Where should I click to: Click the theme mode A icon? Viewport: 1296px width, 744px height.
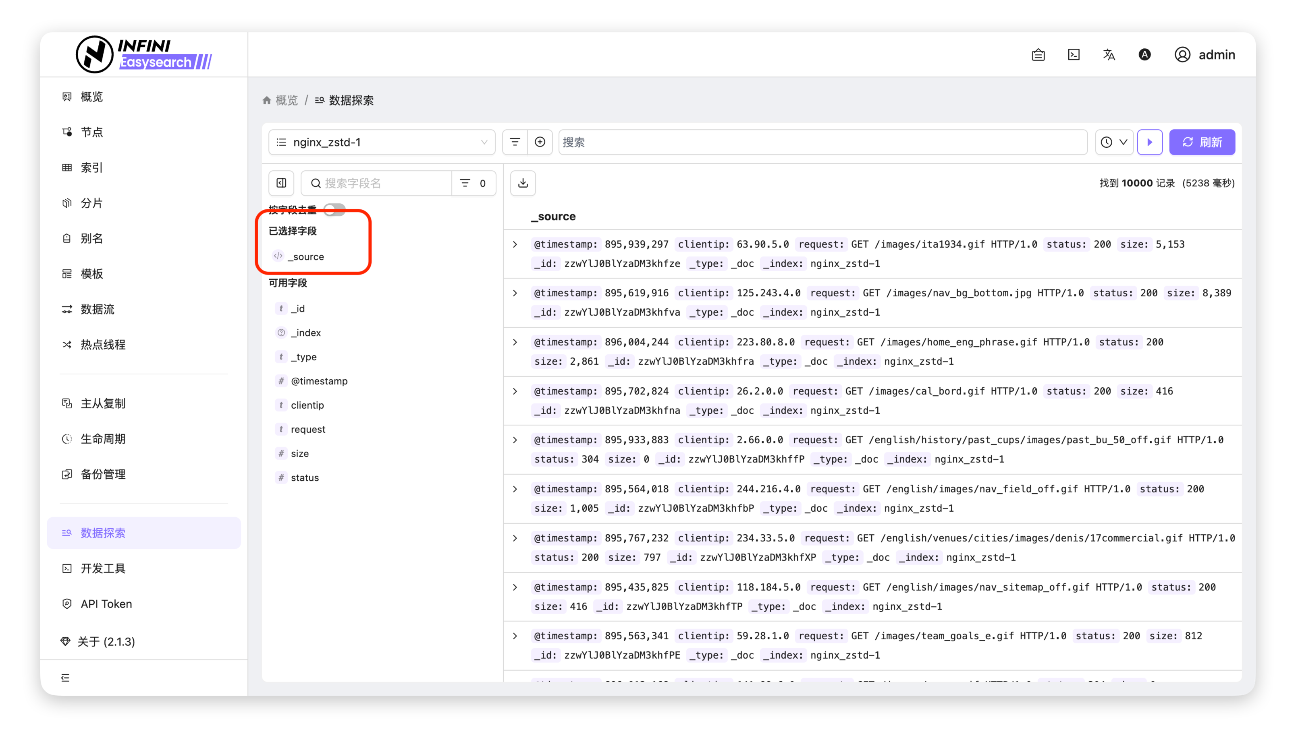(x=1144, y=55)
